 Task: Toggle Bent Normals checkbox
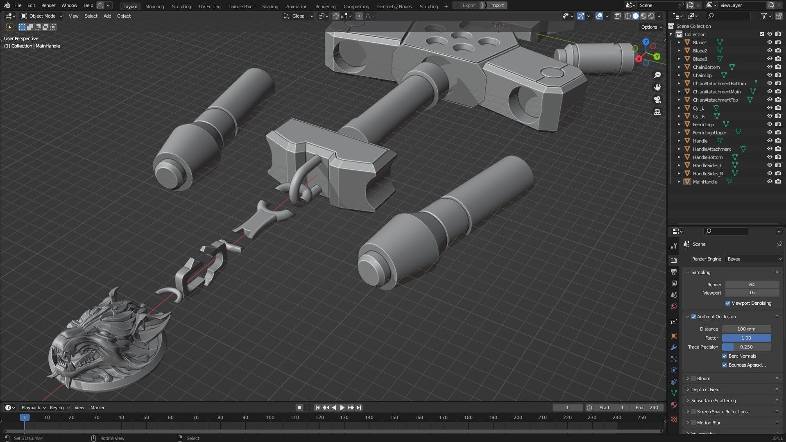click(725, 356)
